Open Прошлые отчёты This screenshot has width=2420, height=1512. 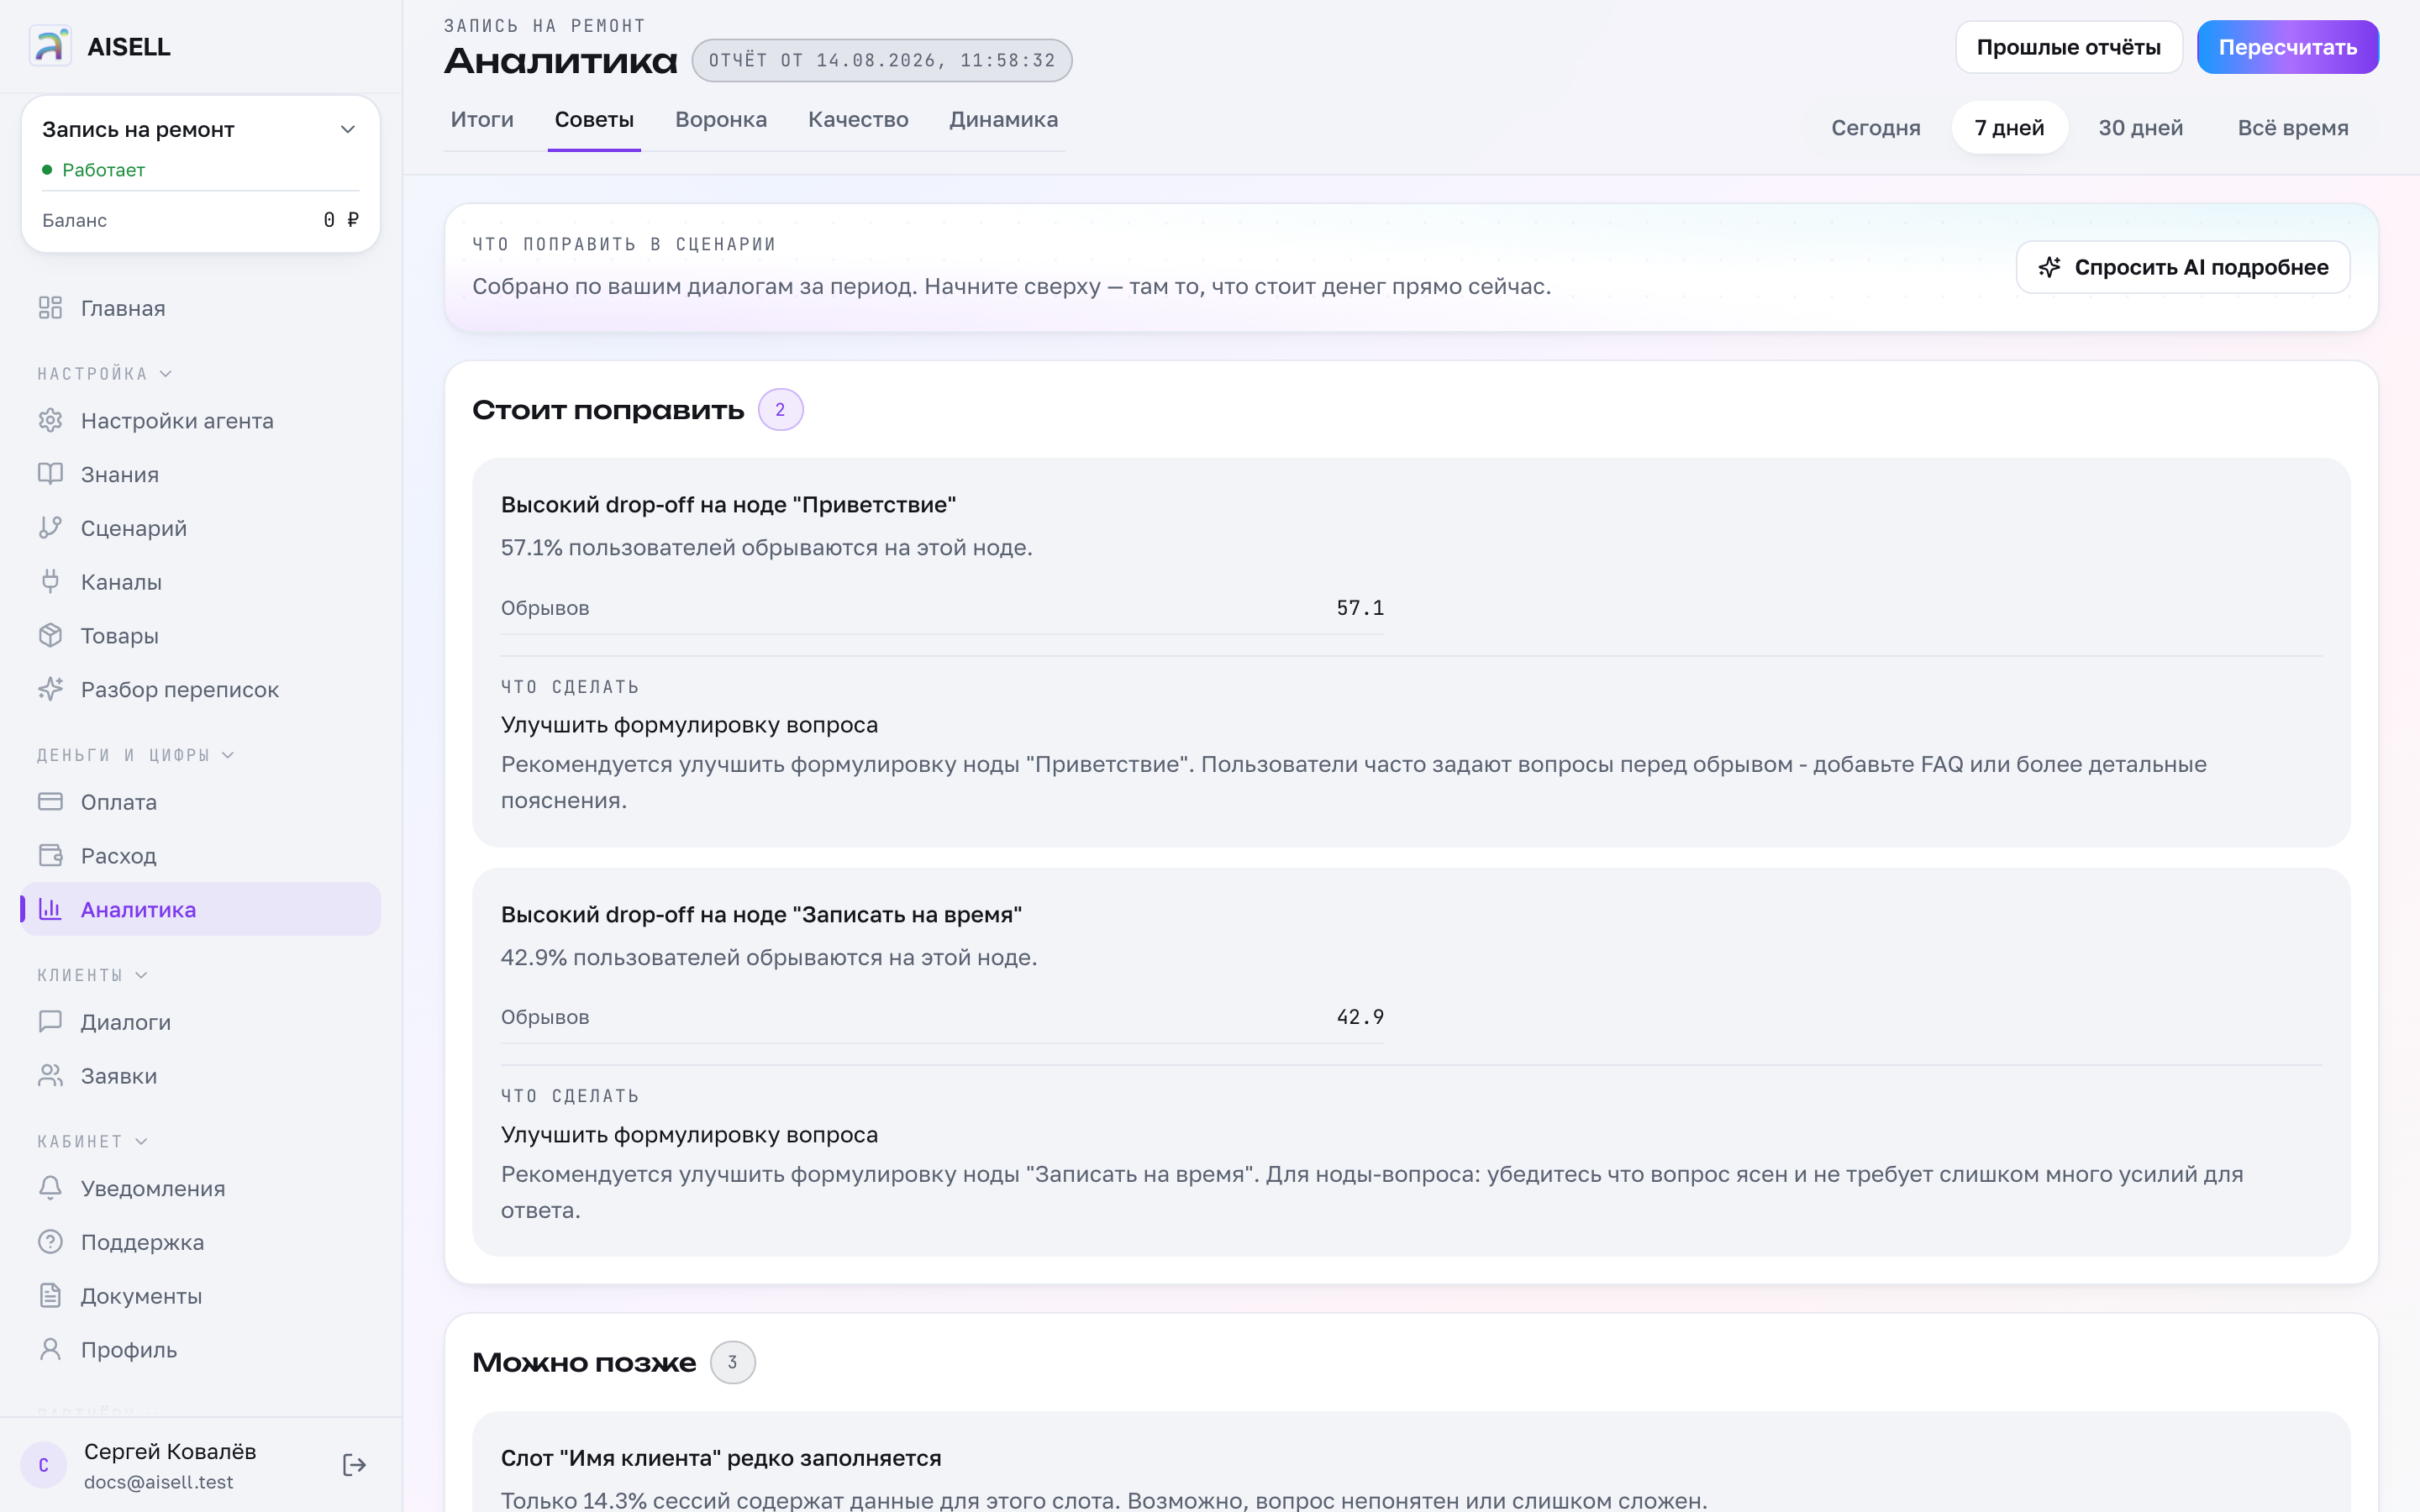coord(2069,47)
